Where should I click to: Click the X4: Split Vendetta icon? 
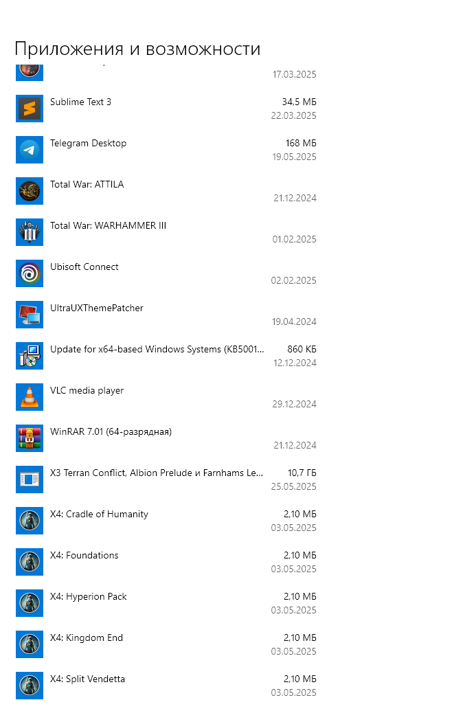[30, 686]
